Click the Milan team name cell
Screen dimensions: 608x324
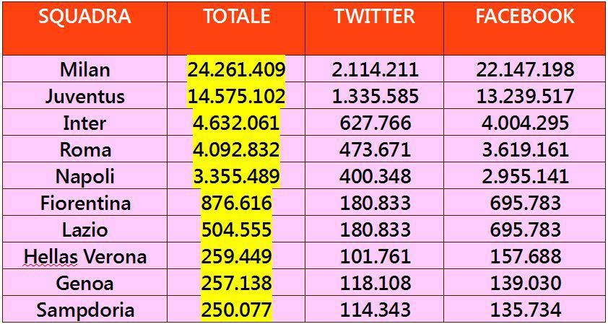[x=85, y=69]
